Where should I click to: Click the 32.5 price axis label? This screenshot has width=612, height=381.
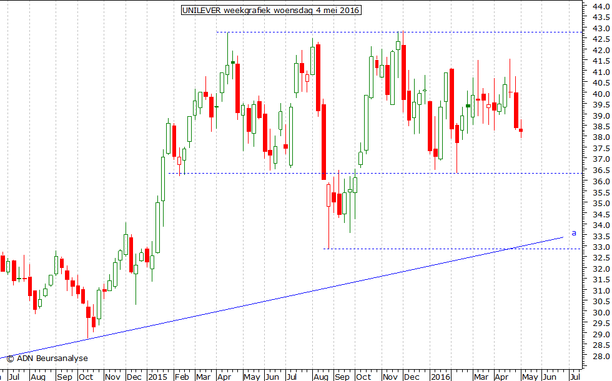coord(601,258)
